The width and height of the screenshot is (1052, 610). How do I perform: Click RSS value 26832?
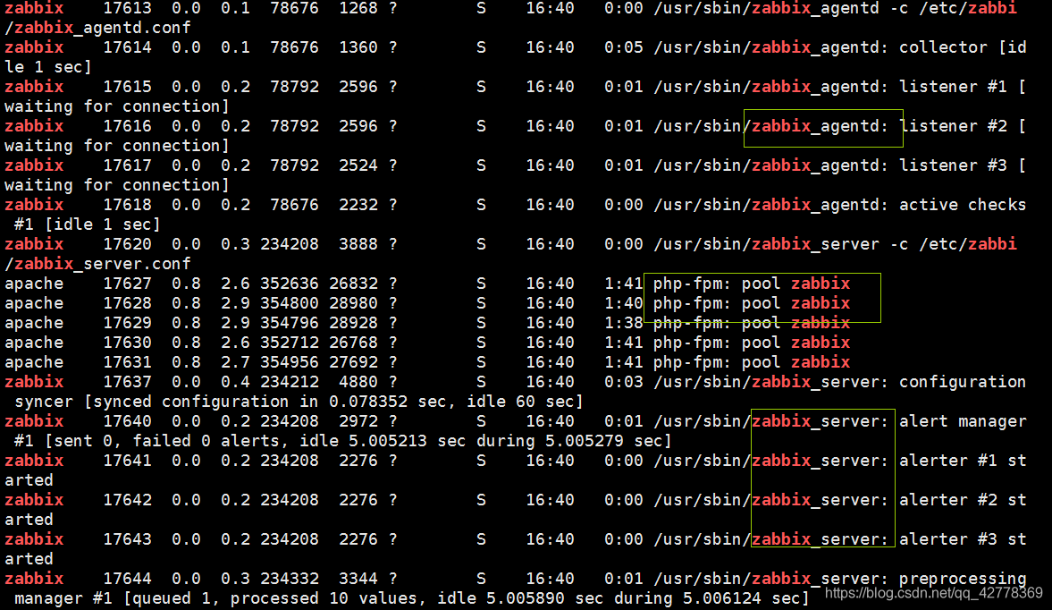(x=354, y=284)
